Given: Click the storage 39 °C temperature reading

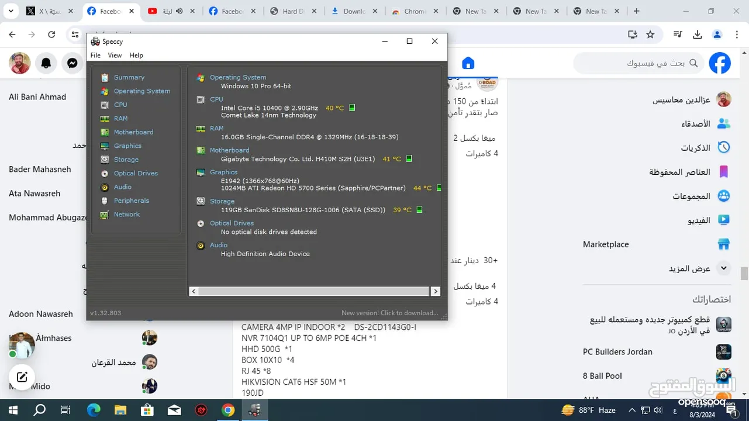Looking at the screenshot, I should tap(402, 210).
